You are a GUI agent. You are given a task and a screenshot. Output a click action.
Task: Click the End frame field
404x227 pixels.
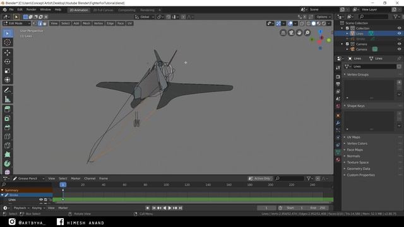coord(318,208)
